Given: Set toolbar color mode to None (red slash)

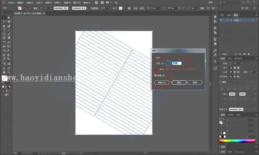Looking at the screenshot, I should point(10,87).
